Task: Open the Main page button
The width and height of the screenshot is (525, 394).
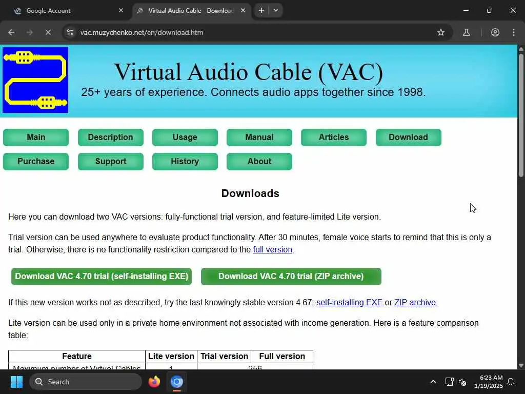Action: 36,137
